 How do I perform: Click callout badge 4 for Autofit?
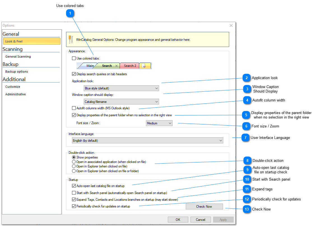247,100
